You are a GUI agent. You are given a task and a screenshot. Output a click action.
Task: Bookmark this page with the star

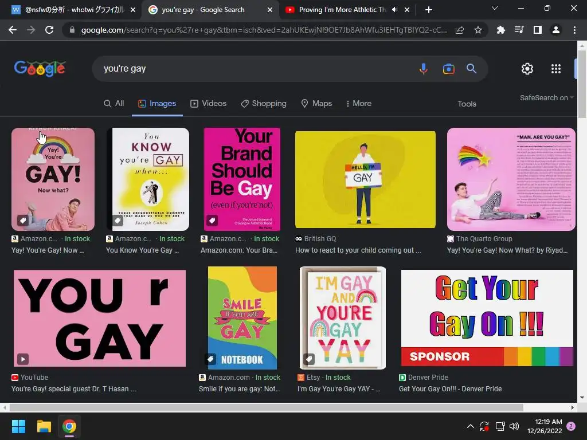coord(478,30)
